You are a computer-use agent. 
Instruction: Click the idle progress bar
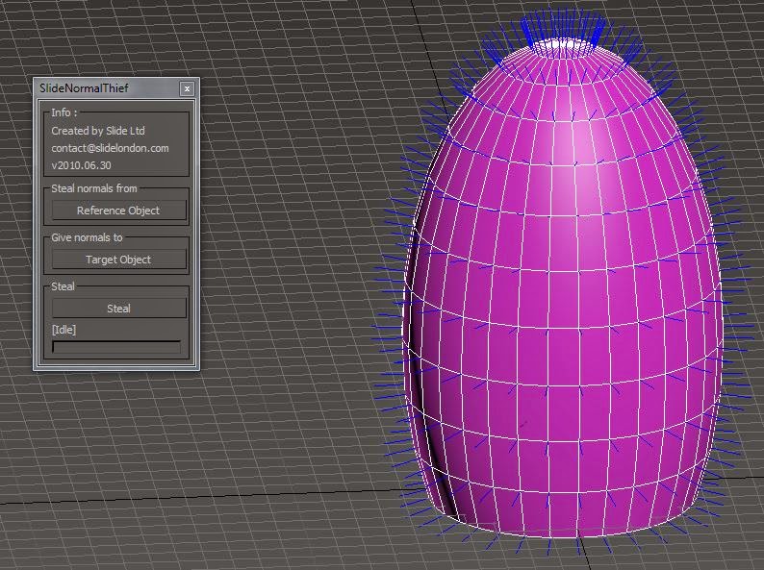(x=116, y=347)
